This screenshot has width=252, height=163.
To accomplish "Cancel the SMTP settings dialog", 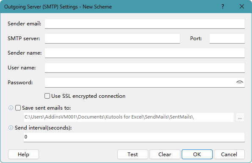I will click(229, 155).
